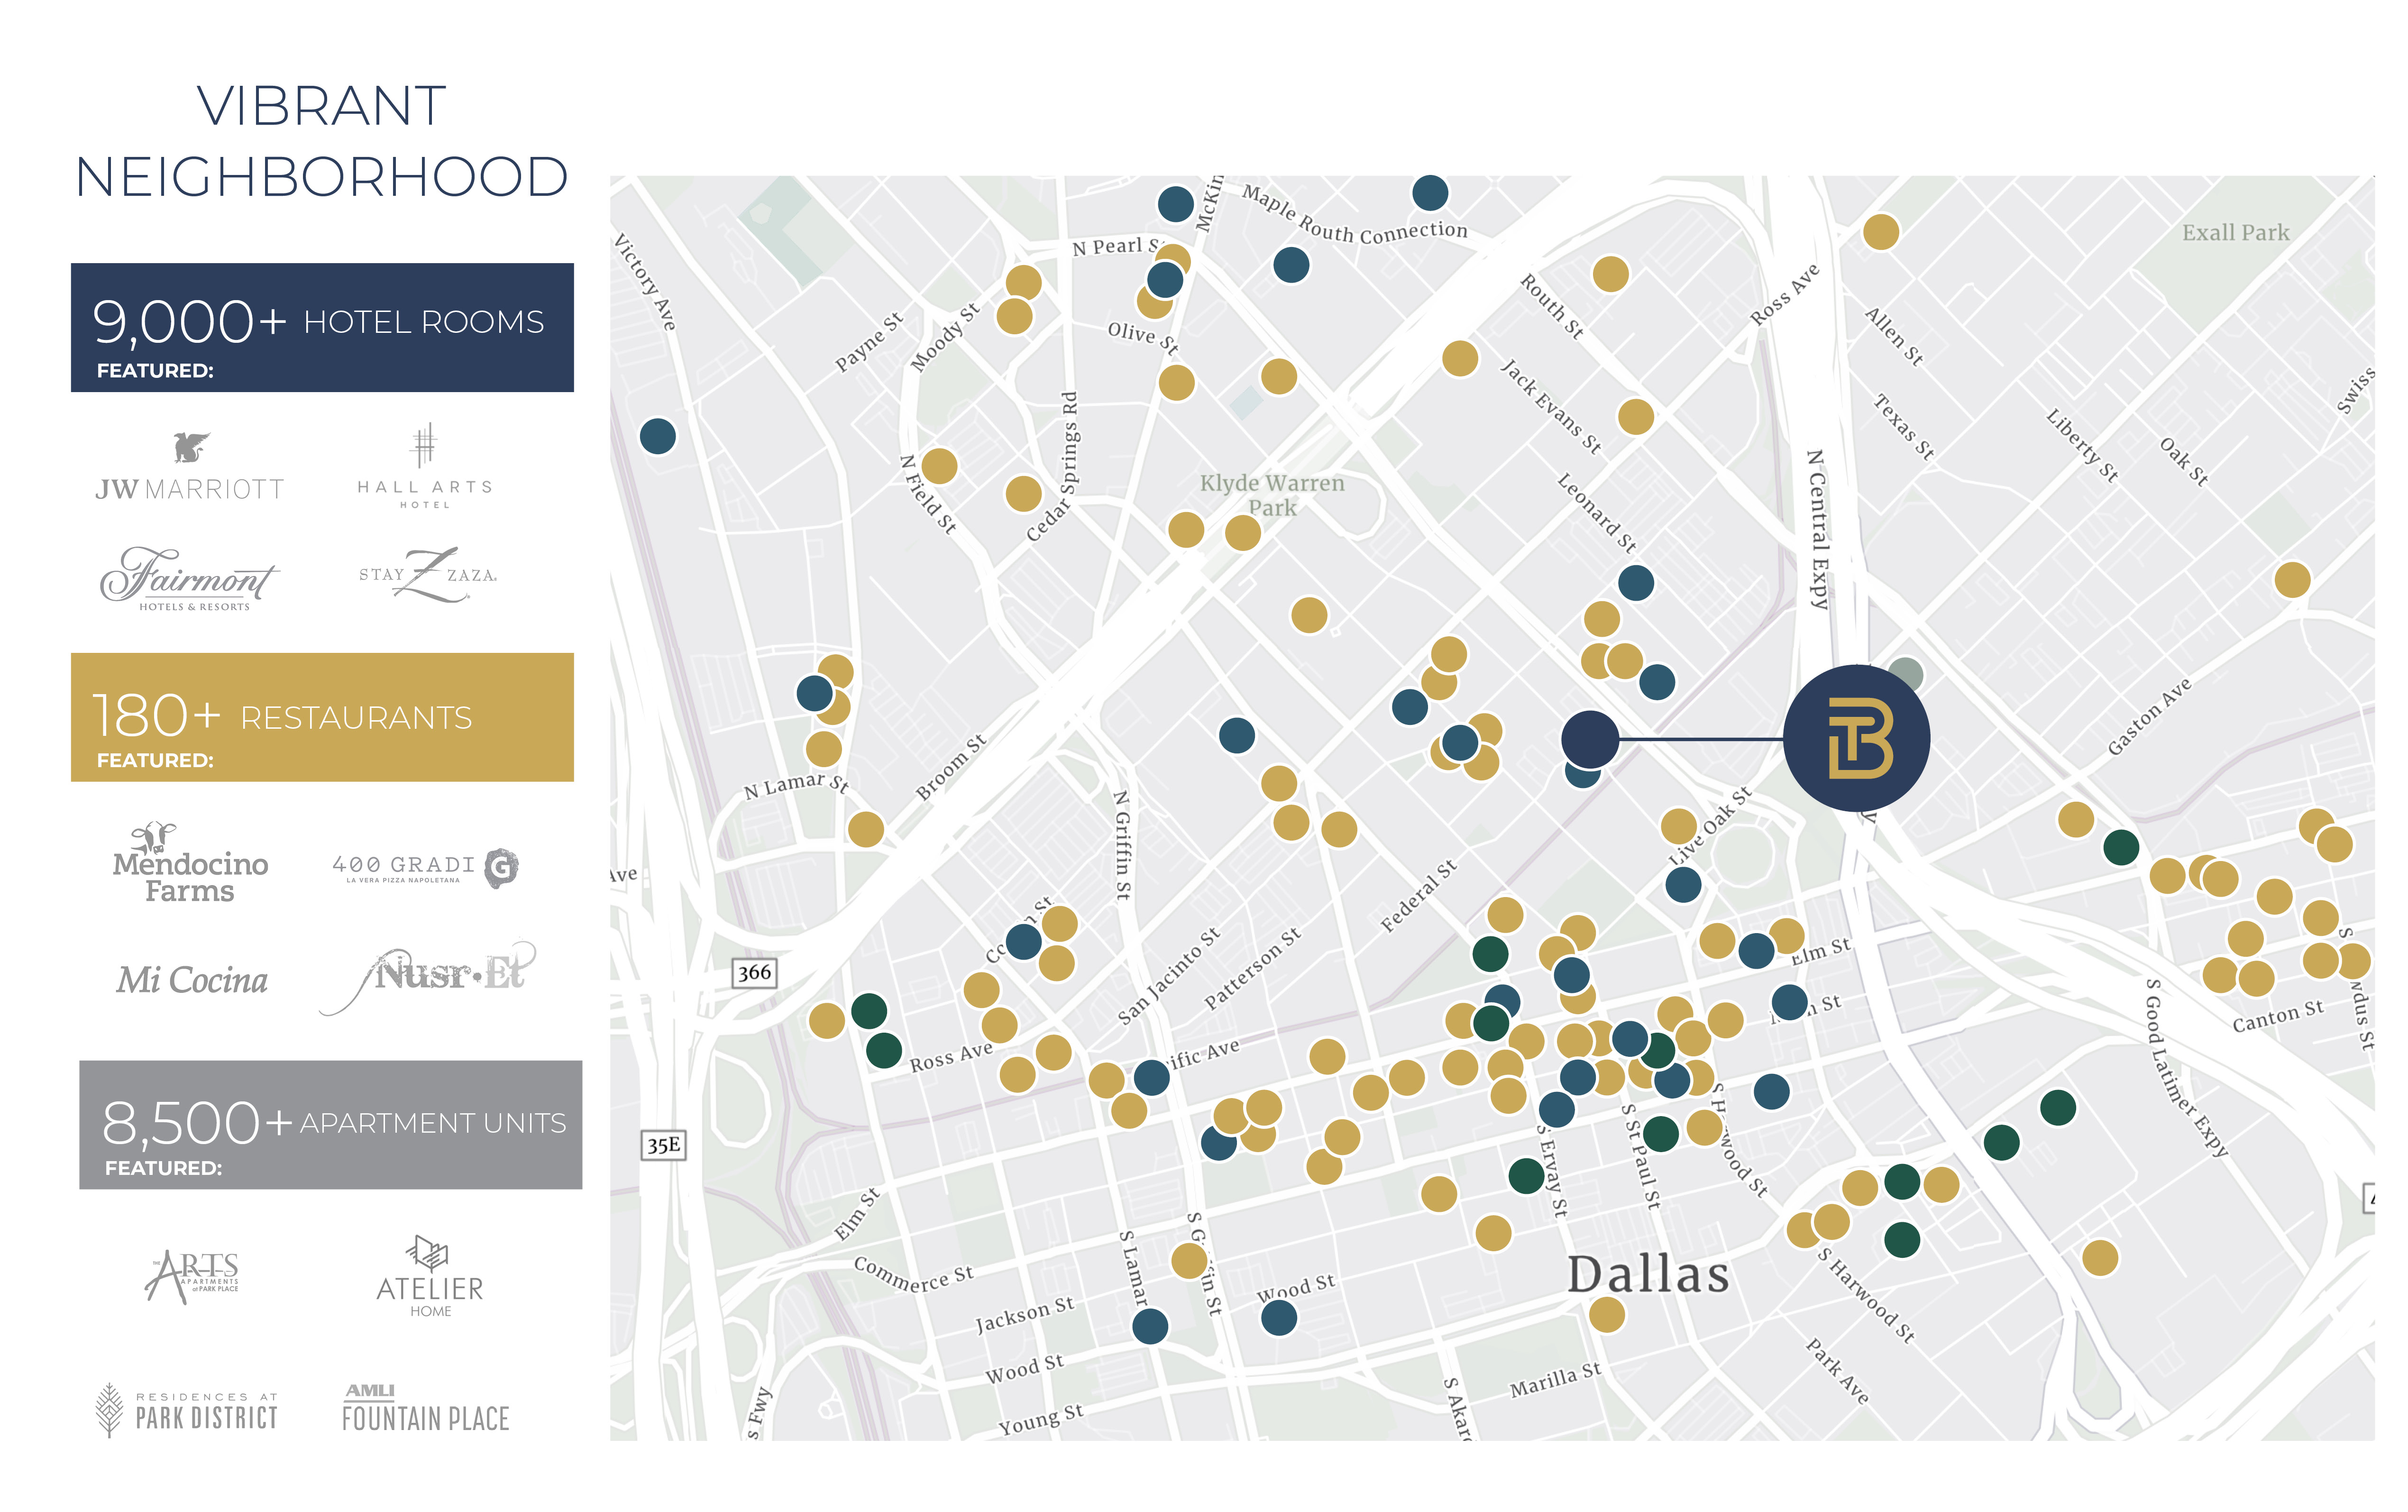Click the Marilla St label

click(1555, 1380)
